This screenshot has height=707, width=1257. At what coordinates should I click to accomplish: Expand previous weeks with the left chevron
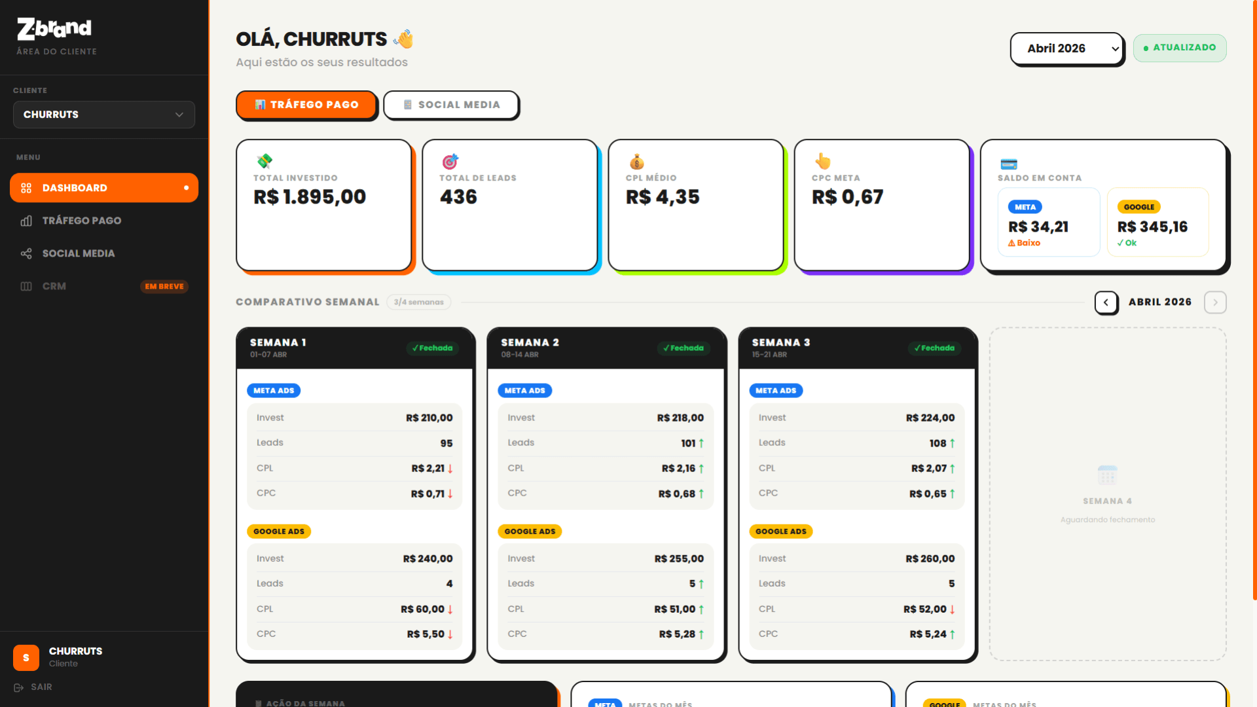(1106, 302)
